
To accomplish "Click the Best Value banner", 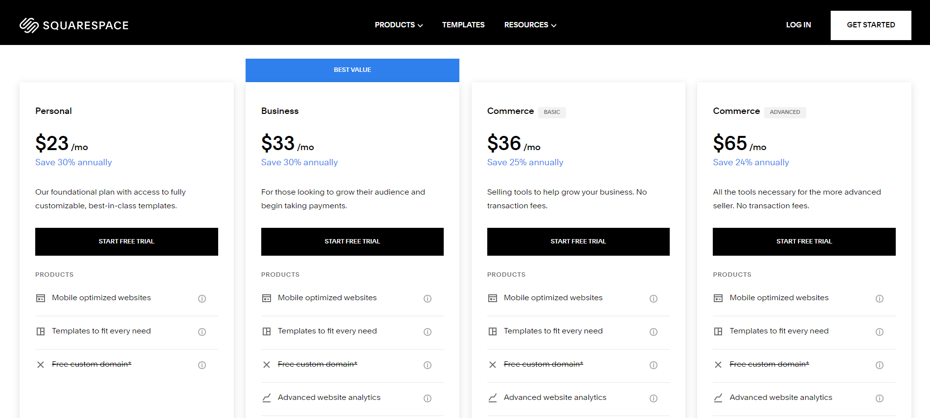I will pyautogui.click(x=352, y=70).
